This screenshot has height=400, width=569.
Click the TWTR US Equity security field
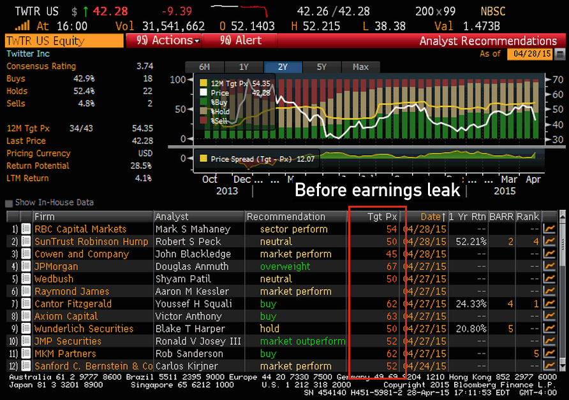tap(64, 41)
